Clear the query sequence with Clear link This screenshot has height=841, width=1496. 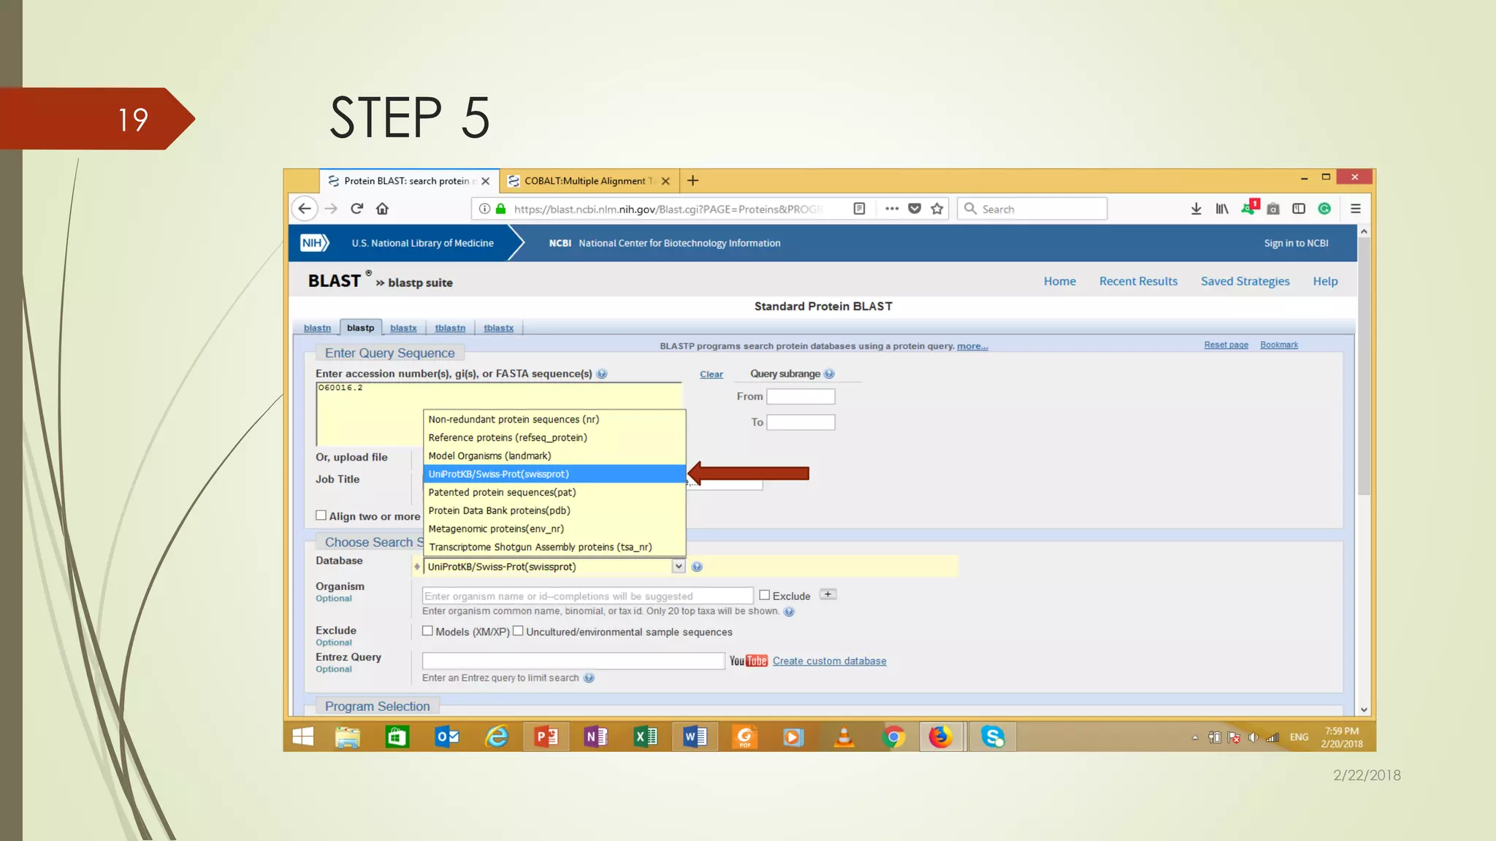pyautogui.click(x=711, y=375)
